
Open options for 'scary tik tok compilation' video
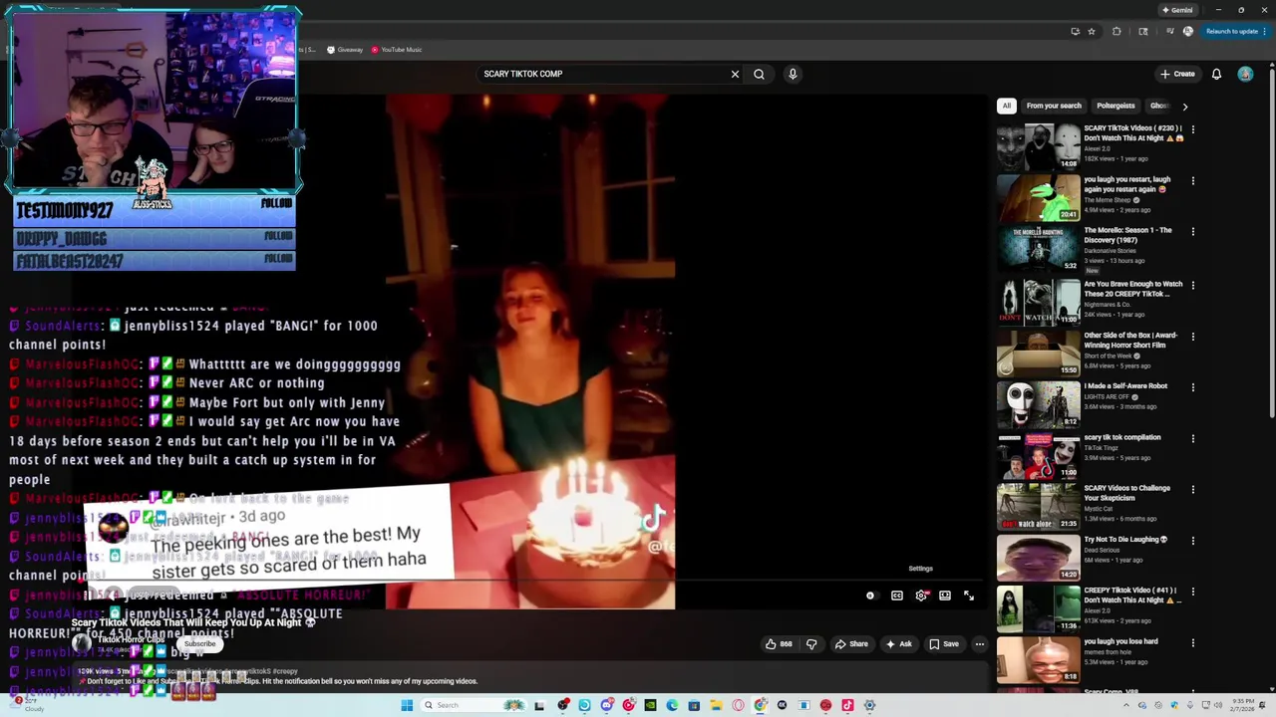[1192, 439]
